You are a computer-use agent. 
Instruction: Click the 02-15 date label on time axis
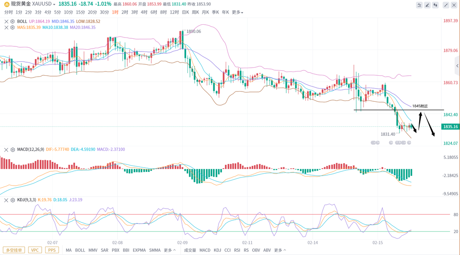[377, 243]
